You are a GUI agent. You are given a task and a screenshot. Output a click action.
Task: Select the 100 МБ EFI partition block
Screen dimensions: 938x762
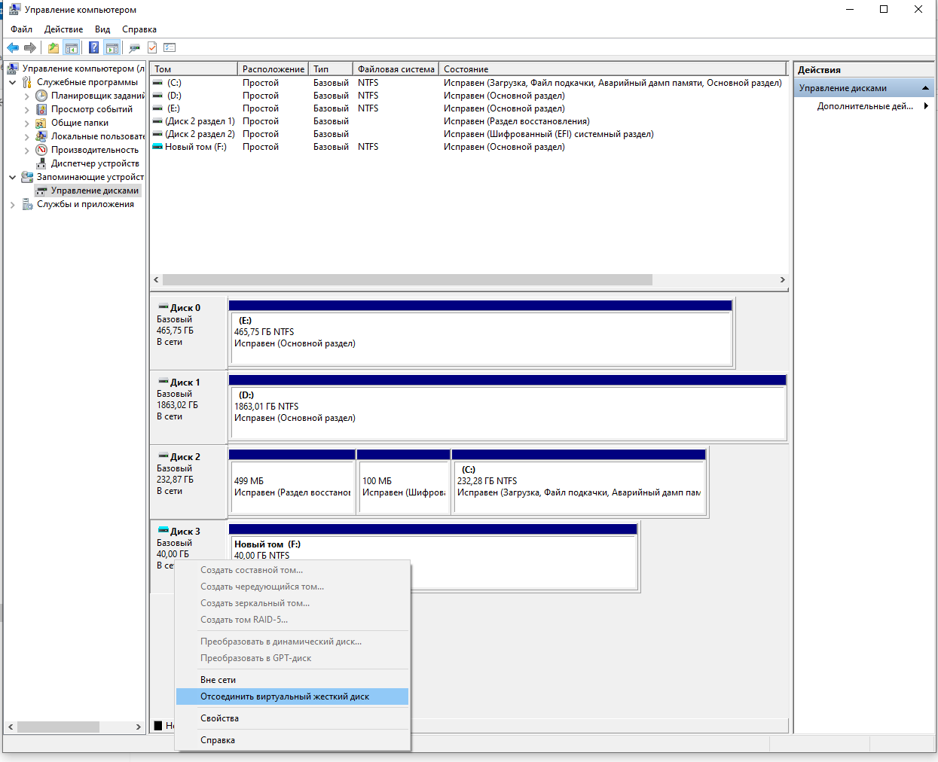pyautogui.click(x=403, y=486)
